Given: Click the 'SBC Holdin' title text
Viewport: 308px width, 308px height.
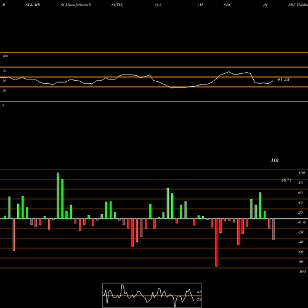Looking at the screenshot, I should click(298, 5).
